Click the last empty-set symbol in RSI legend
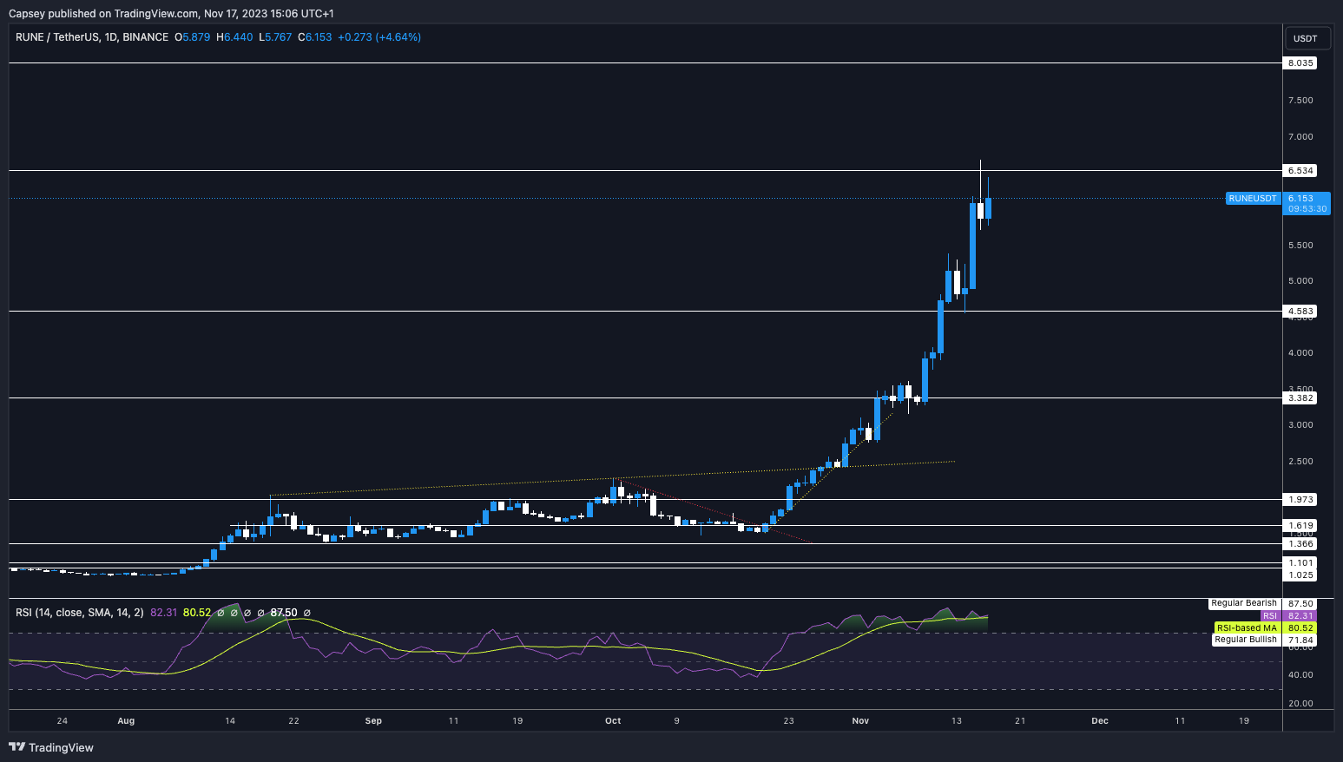 tap(306, 613)
